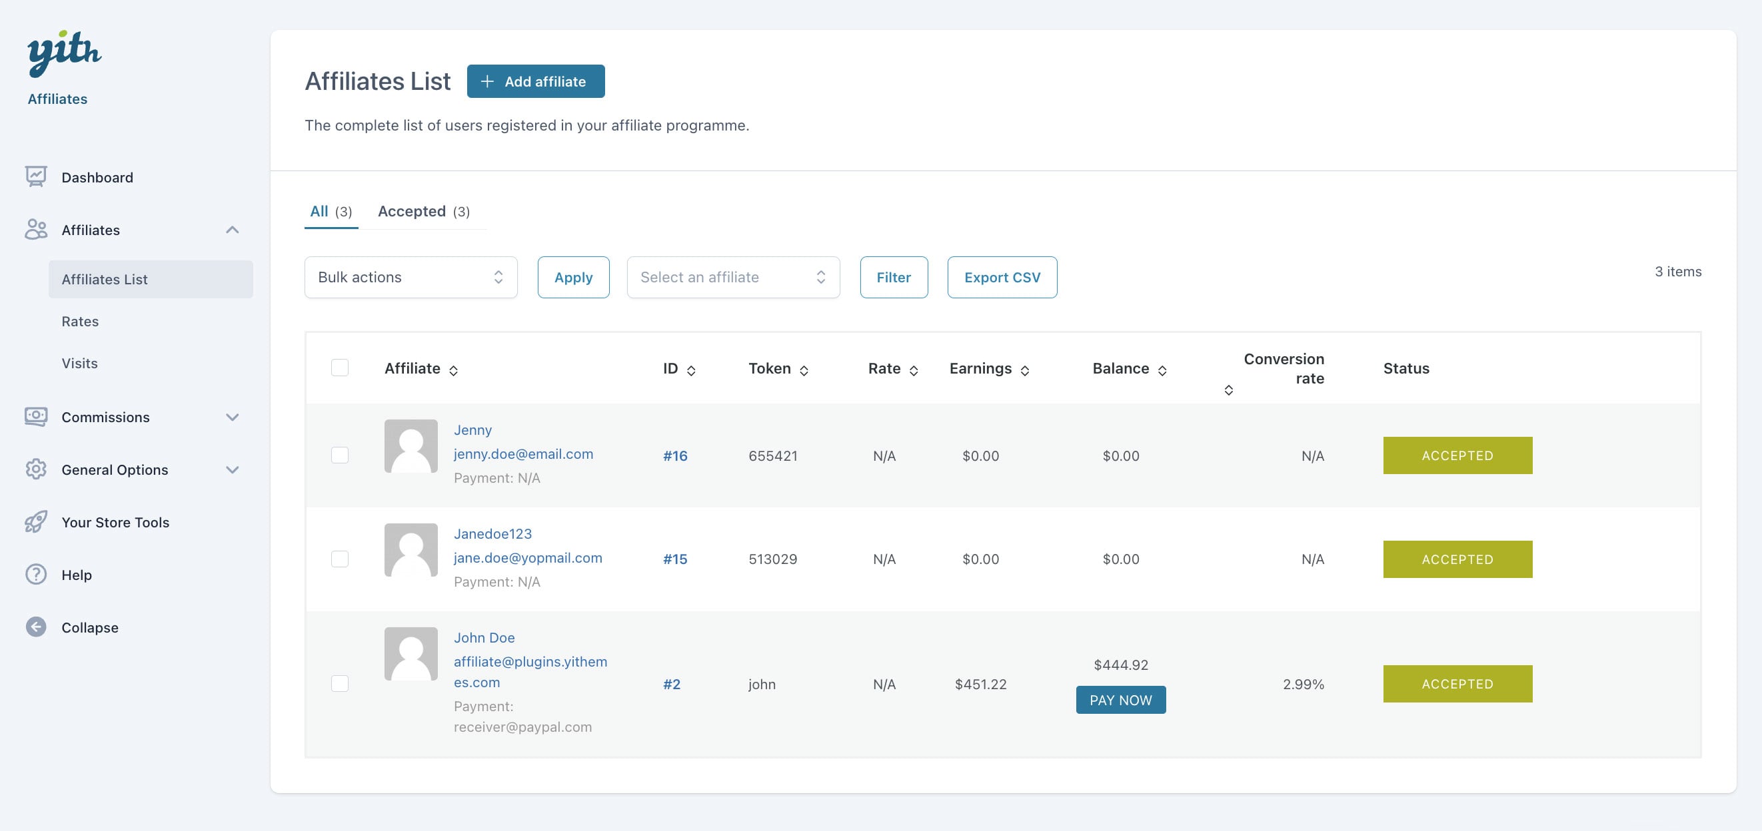
Task: Switch to the Accepted tab
Action: pyautogui.click(x=423, y=212)
